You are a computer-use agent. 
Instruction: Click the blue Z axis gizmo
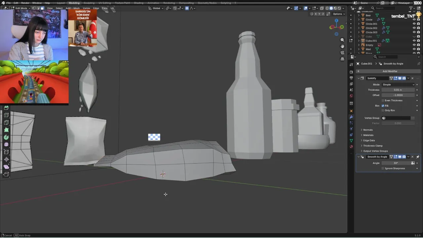tap(336, 20)
